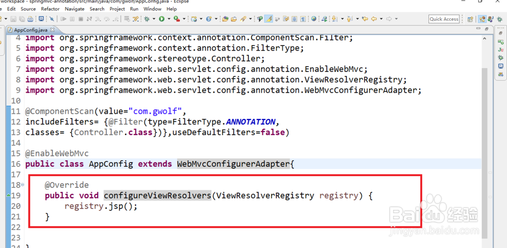Viewport: 507px width, 248px height.
Task: Open the Previous Annotation dropdown arrow
Action: 357,19
